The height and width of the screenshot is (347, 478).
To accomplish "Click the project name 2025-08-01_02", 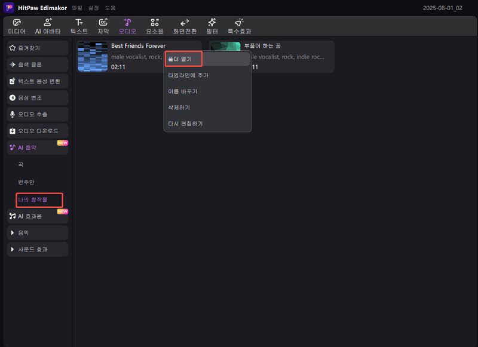I will pos(443,8).
